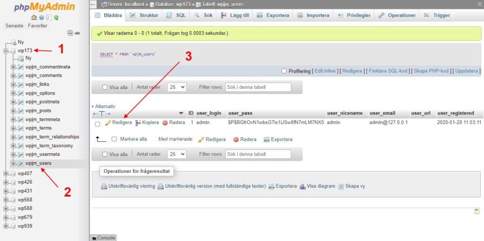Select the wpjm_usermeta table in tree
The height and width of the screenshot is (241, 484).
click(43, 155)
